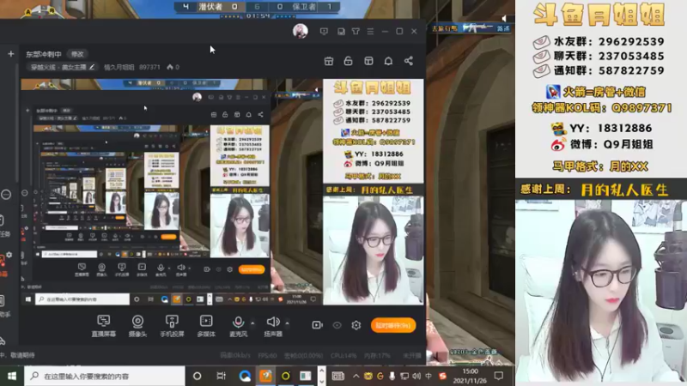Open streaming settings gear in bottom toolbar

356,325
